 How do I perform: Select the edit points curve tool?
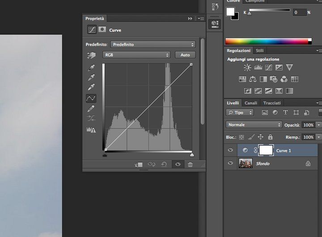tap(91, 98)
